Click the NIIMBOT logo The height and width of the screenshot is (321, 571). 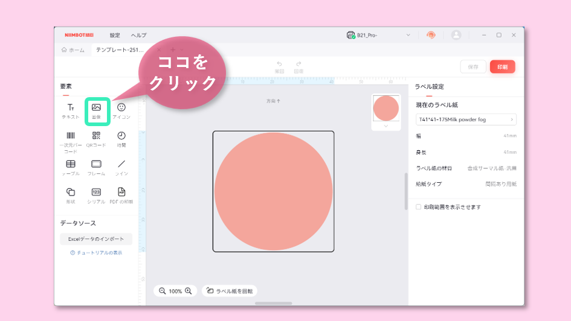click(79, 35)
